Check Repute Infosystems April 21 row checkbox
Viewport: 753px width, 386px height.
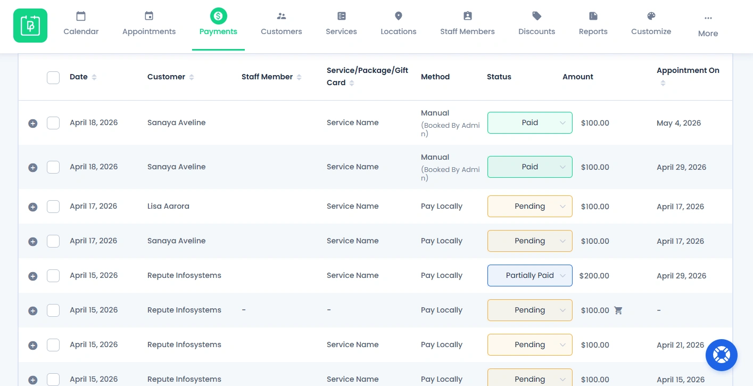(53, 345)
